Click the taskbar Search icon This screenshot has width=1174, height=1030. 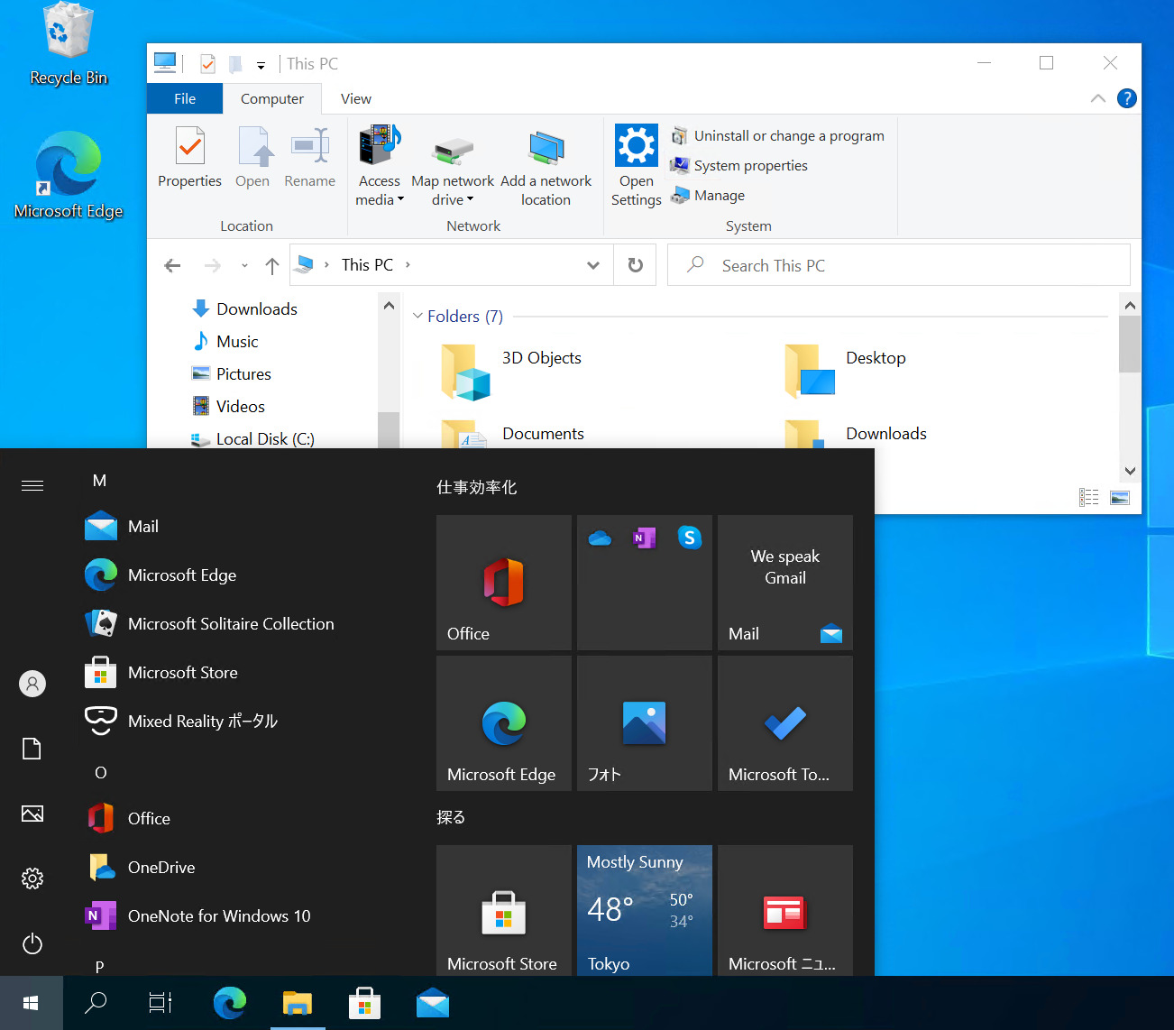(x=96, y=1003)
